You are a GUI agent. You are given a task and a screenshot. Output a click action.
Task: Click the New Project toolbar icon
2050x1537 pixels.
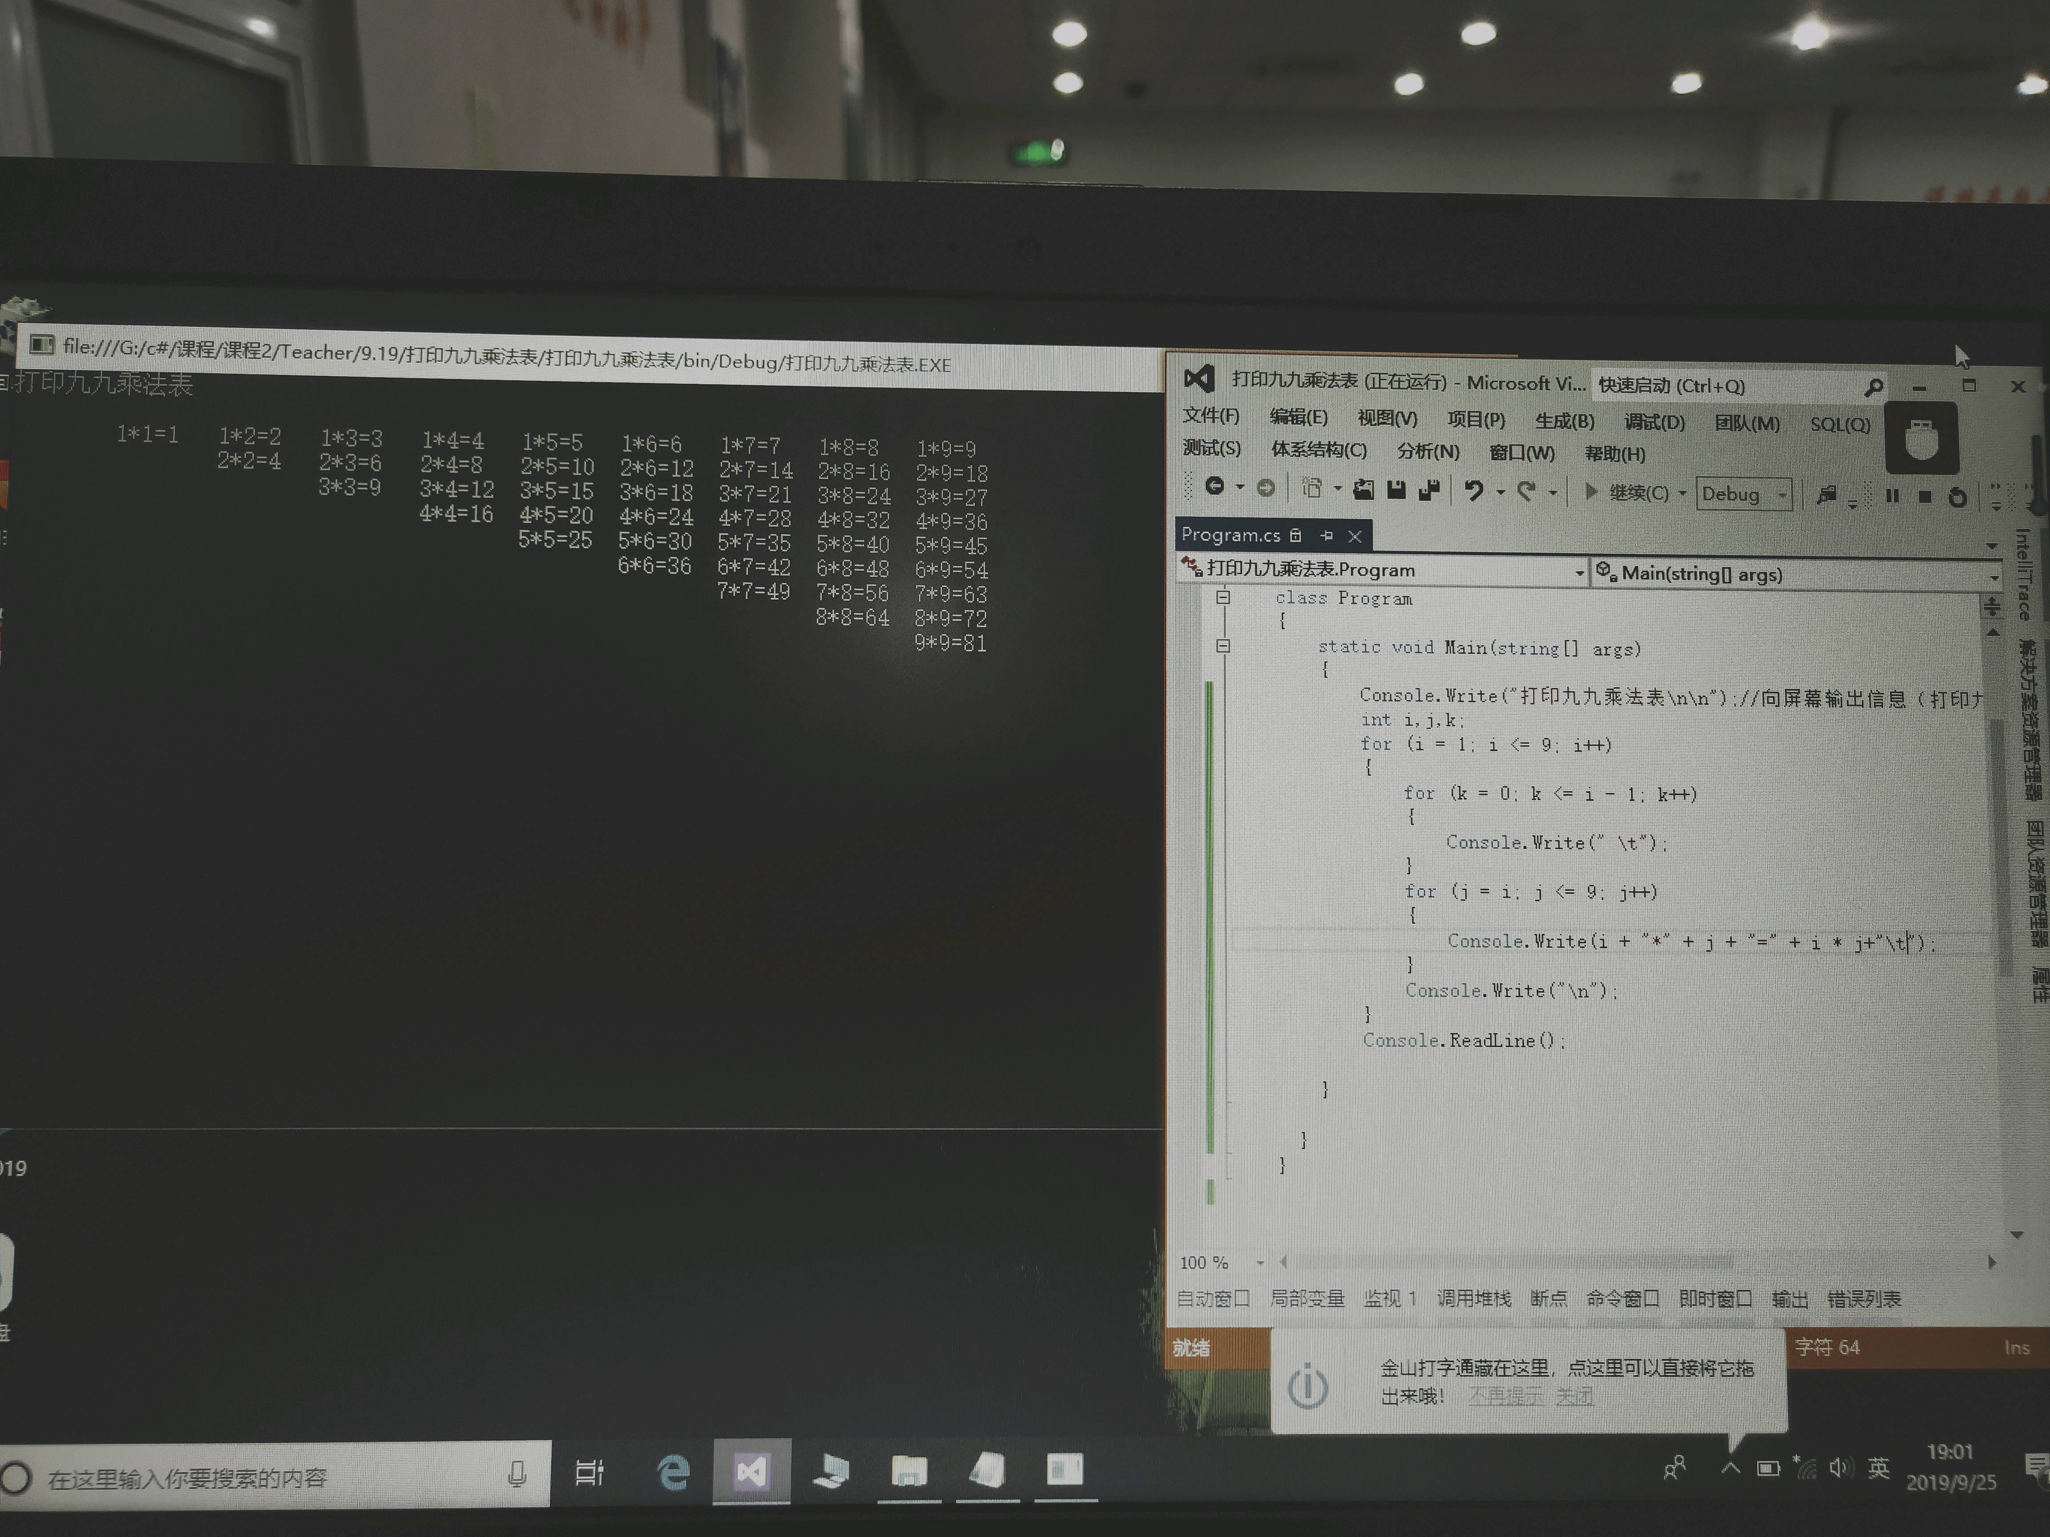pyautogui.click(x=1312, y=488)
